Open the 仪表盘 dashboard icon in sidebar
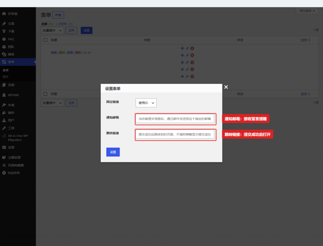The width and height of the screenshot is (323, 246). click(x=4, y=14)
